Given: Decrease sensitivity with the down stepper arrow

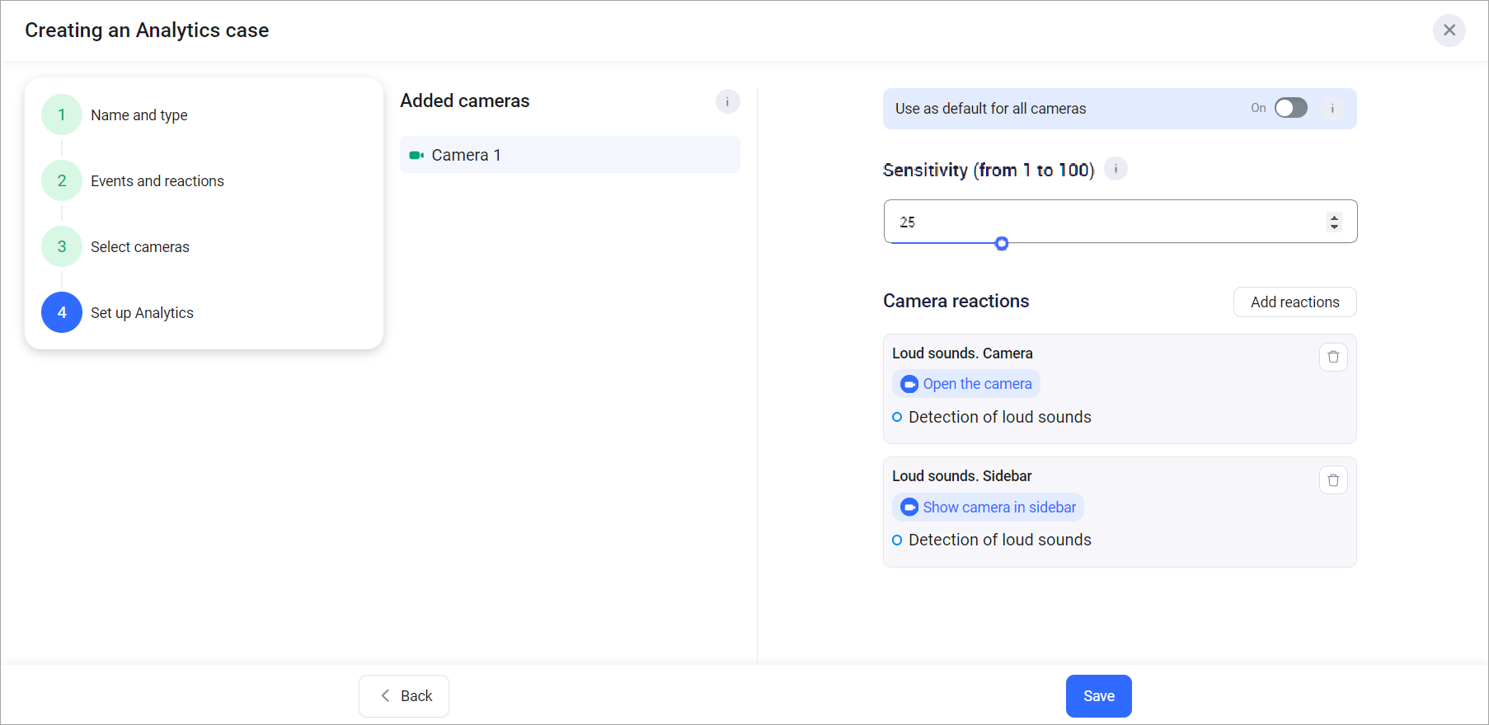Looking at the screenshot, I should point(1334,227).
